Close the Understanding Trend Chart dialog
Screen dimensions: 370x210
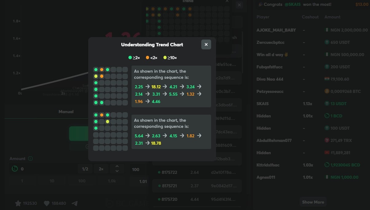(206, 44)
